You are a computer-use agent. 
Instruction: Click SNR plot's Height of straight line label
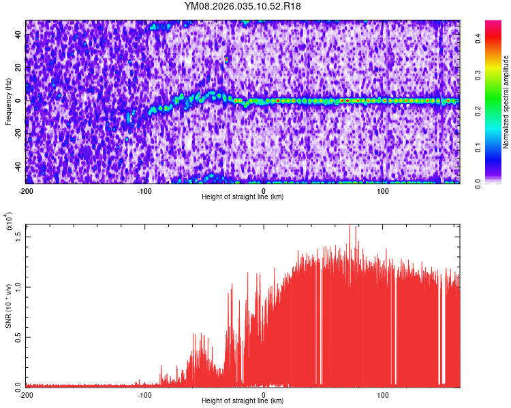(243, 401)
